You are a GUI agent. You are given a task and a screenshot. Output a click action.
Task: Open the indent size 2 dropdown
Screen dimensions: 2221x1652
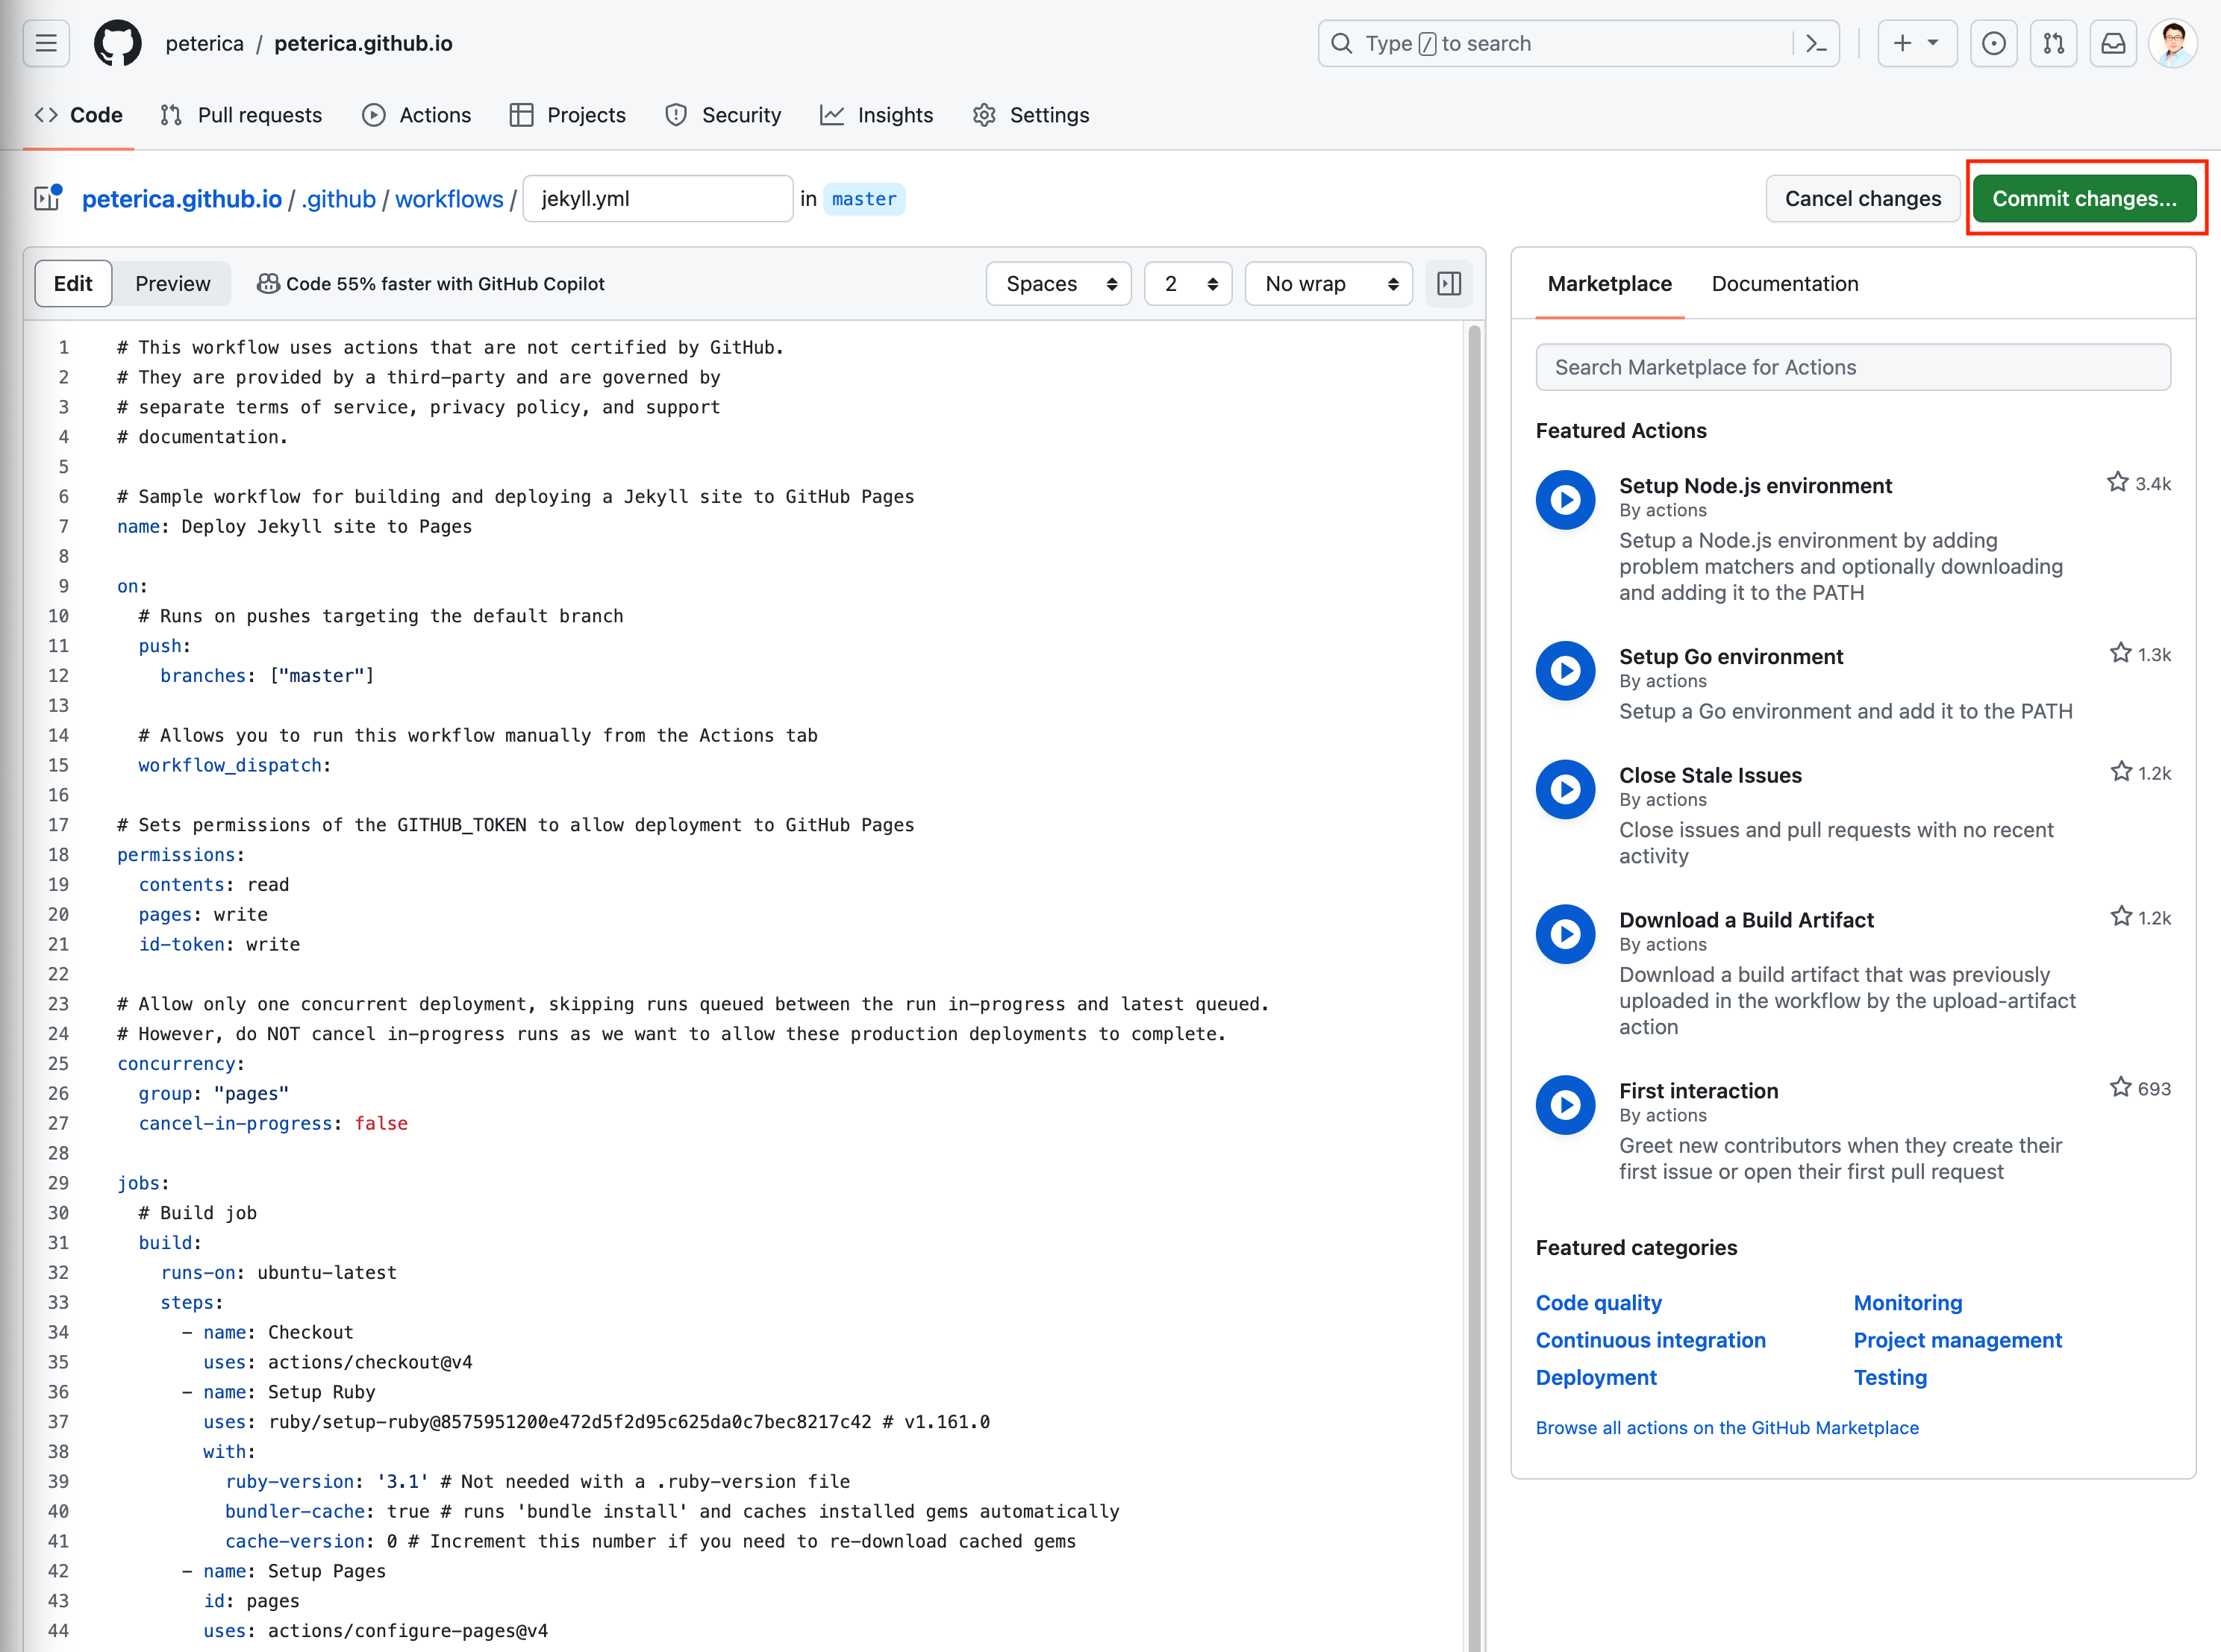pyautogui.click(x=1189, y=284)
